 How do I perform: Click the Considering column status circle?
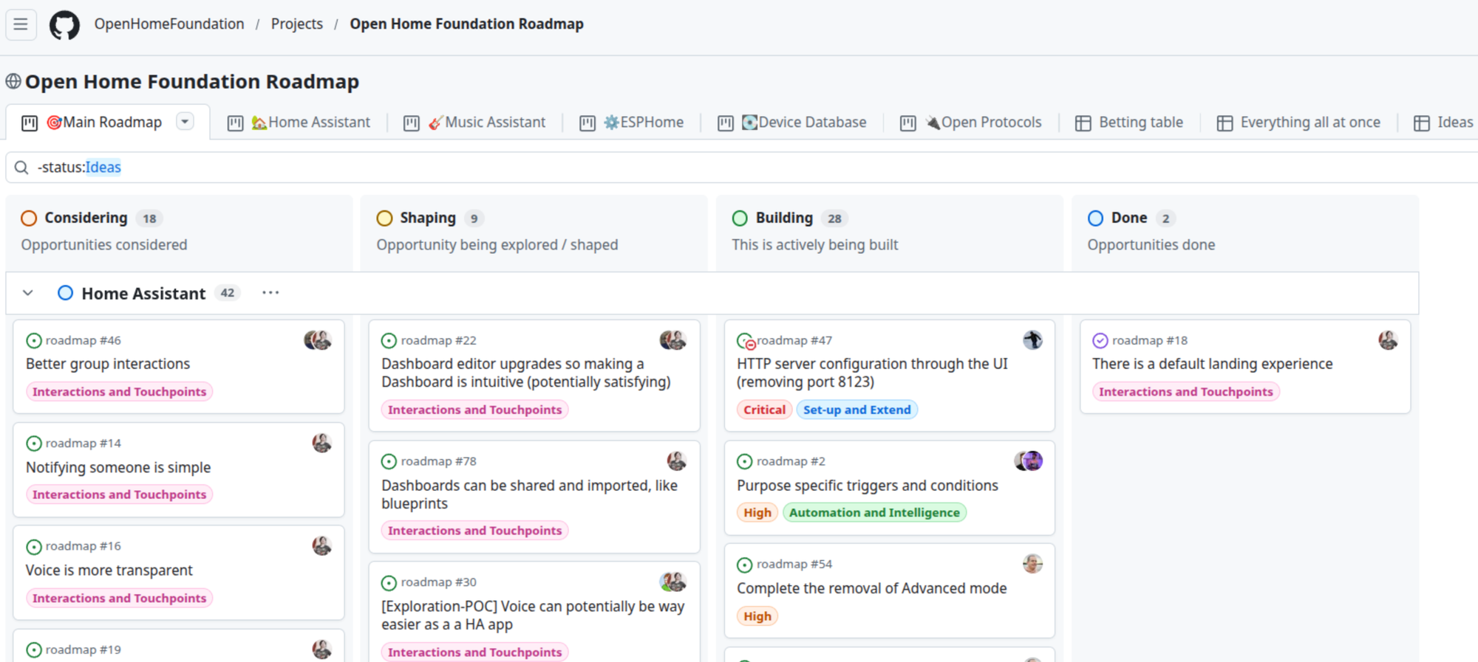pyautogui.click(x=29, y=218)
